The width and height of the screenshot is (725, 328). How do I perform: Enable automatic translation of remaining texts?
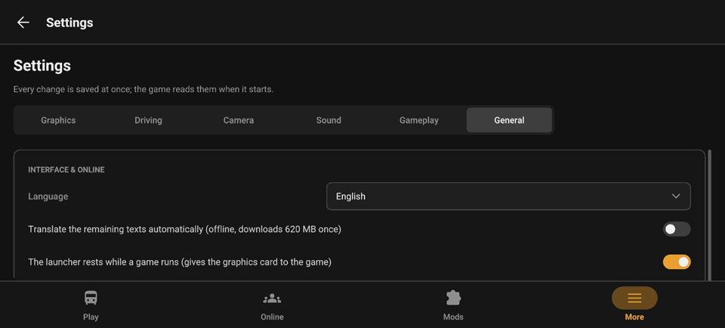677,229
